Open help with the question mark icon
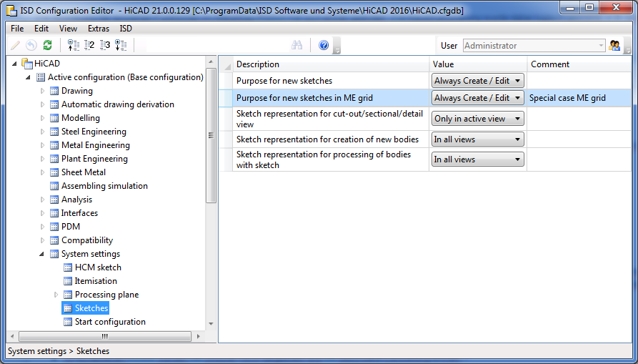Screen dimensions: 638x364 (x=324, y=45)
